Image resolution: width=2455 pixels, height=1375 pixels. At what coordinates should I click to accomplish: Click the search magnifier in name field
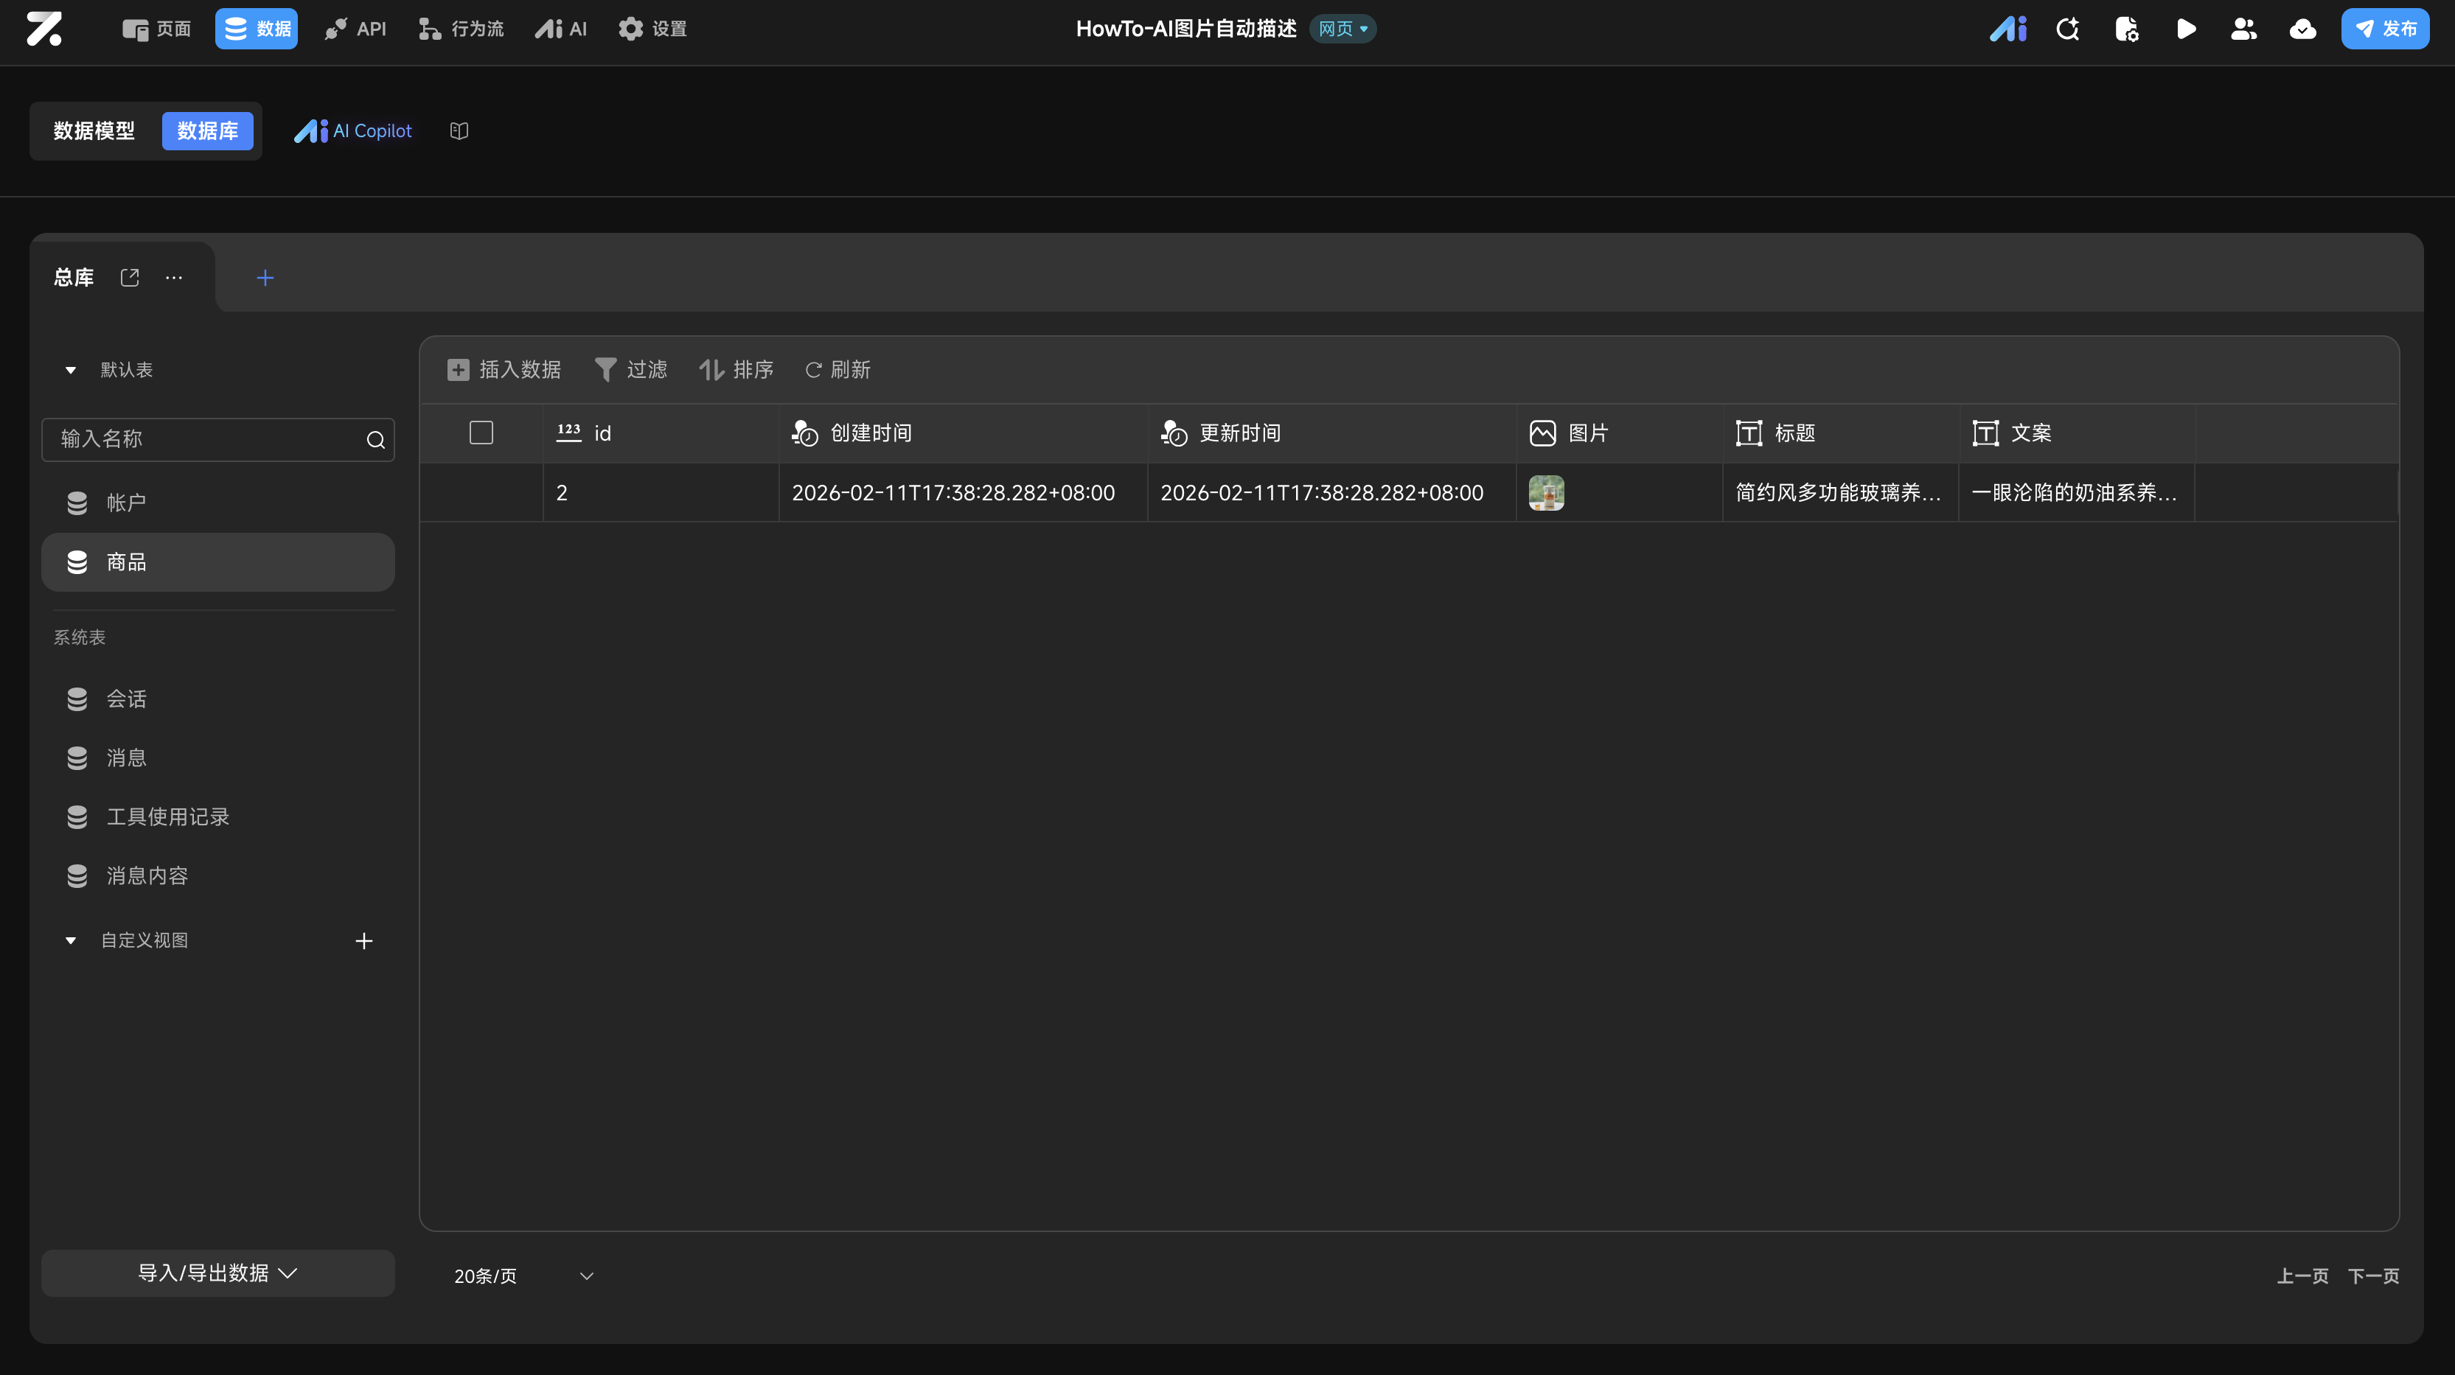[x=375, y=439]
